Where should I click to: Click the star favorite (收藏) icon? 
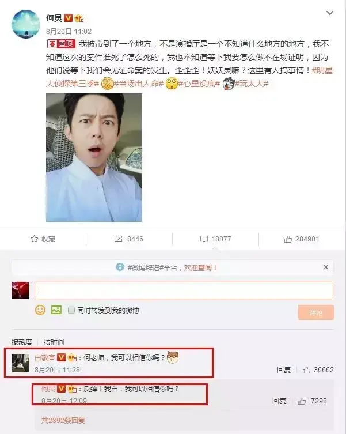pyautogui.click(x=35, y=239)
